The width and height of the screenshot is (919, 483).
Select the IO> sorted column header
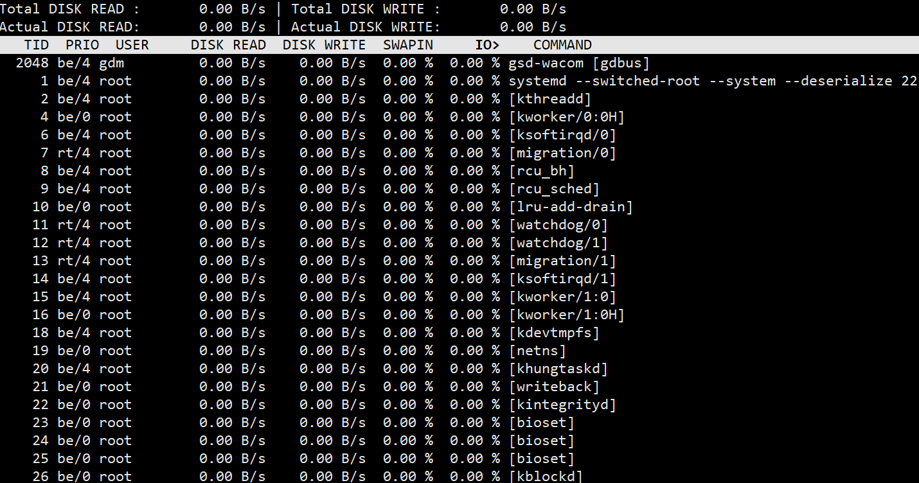[488, 45]
